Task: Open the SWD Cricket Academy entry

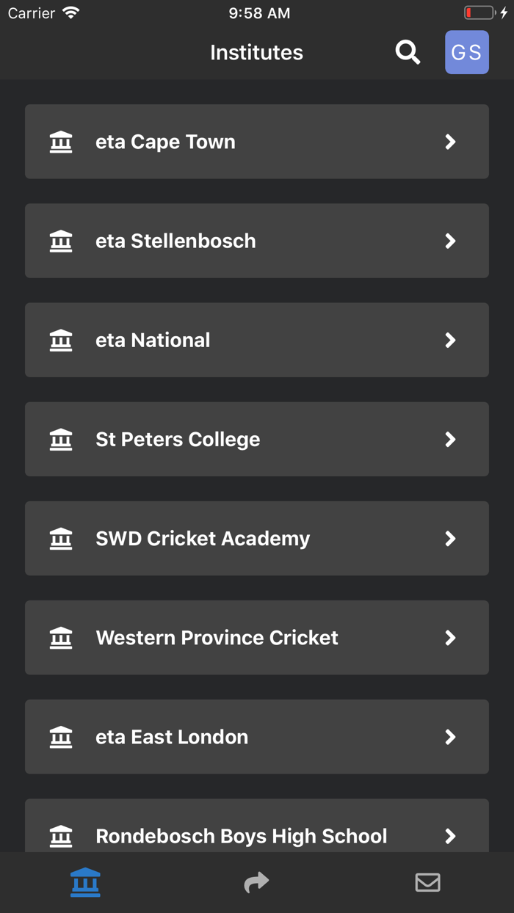Action: pyautogui.click(x=256, y=538)
